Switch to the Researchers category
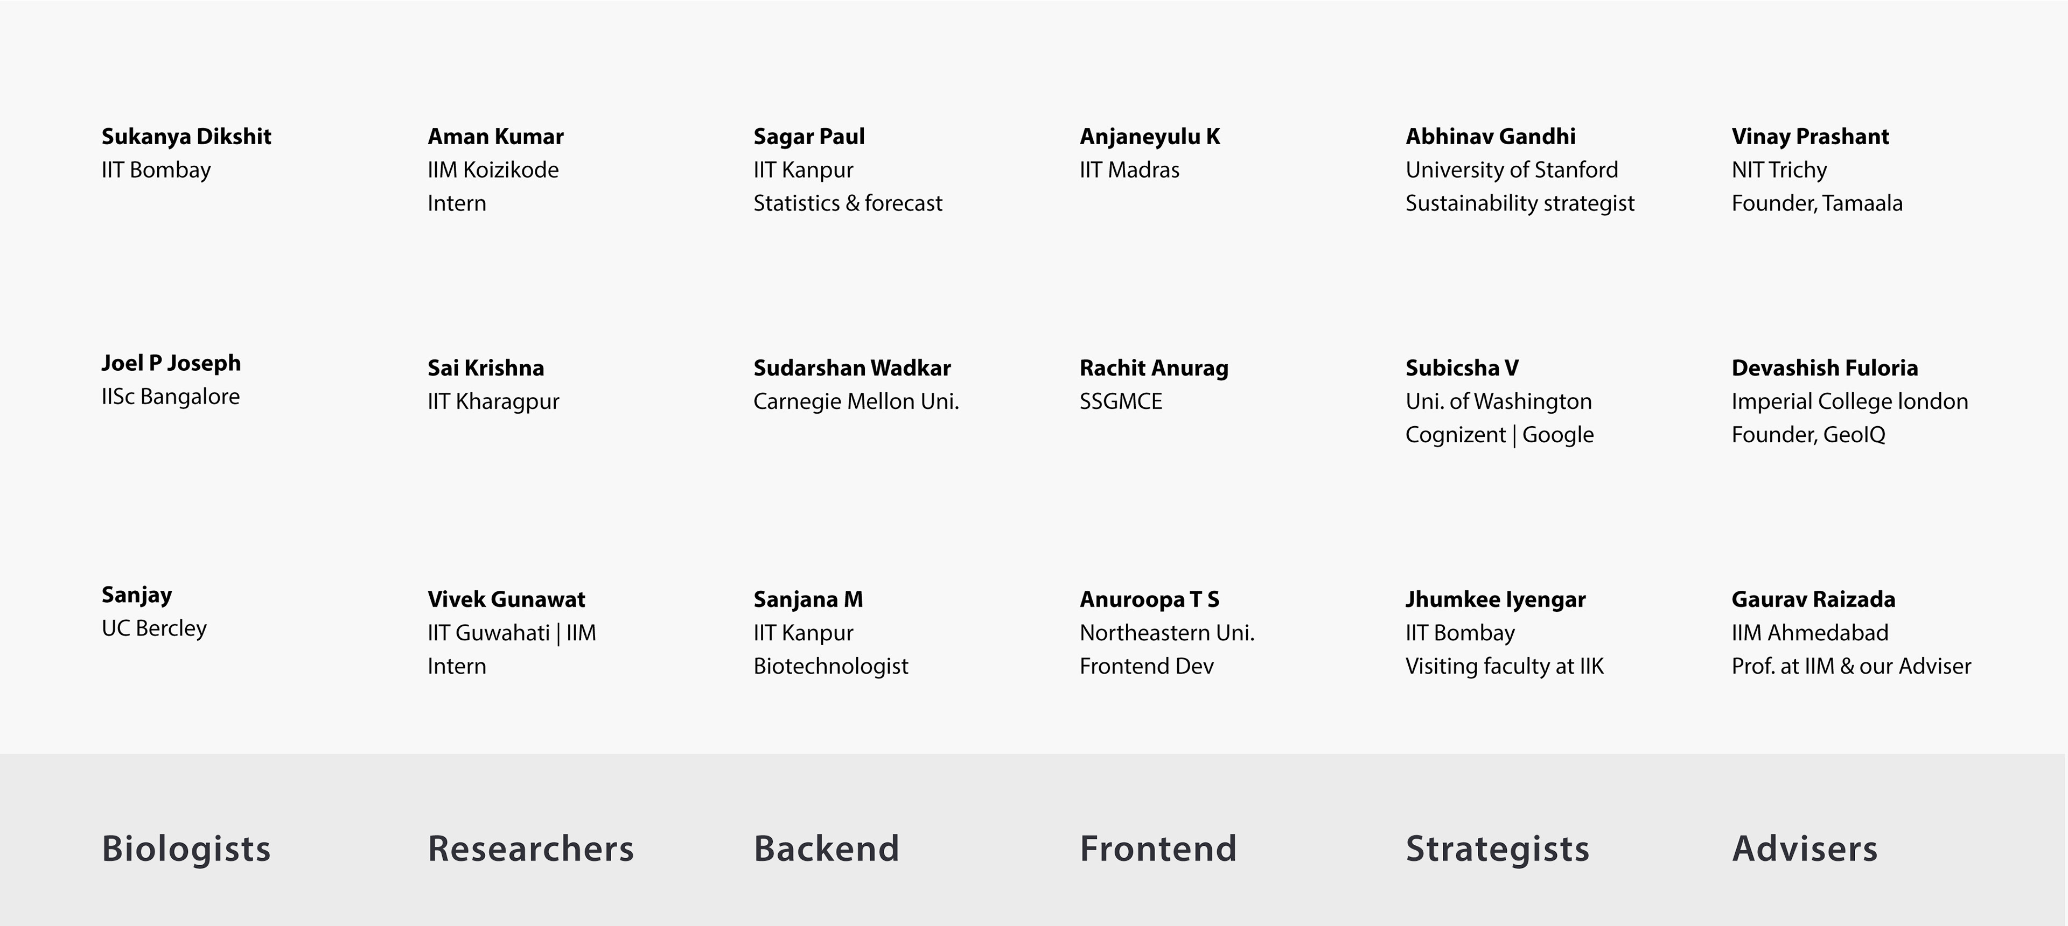Screen dimensions: 2068x926 tap(530, 849)
